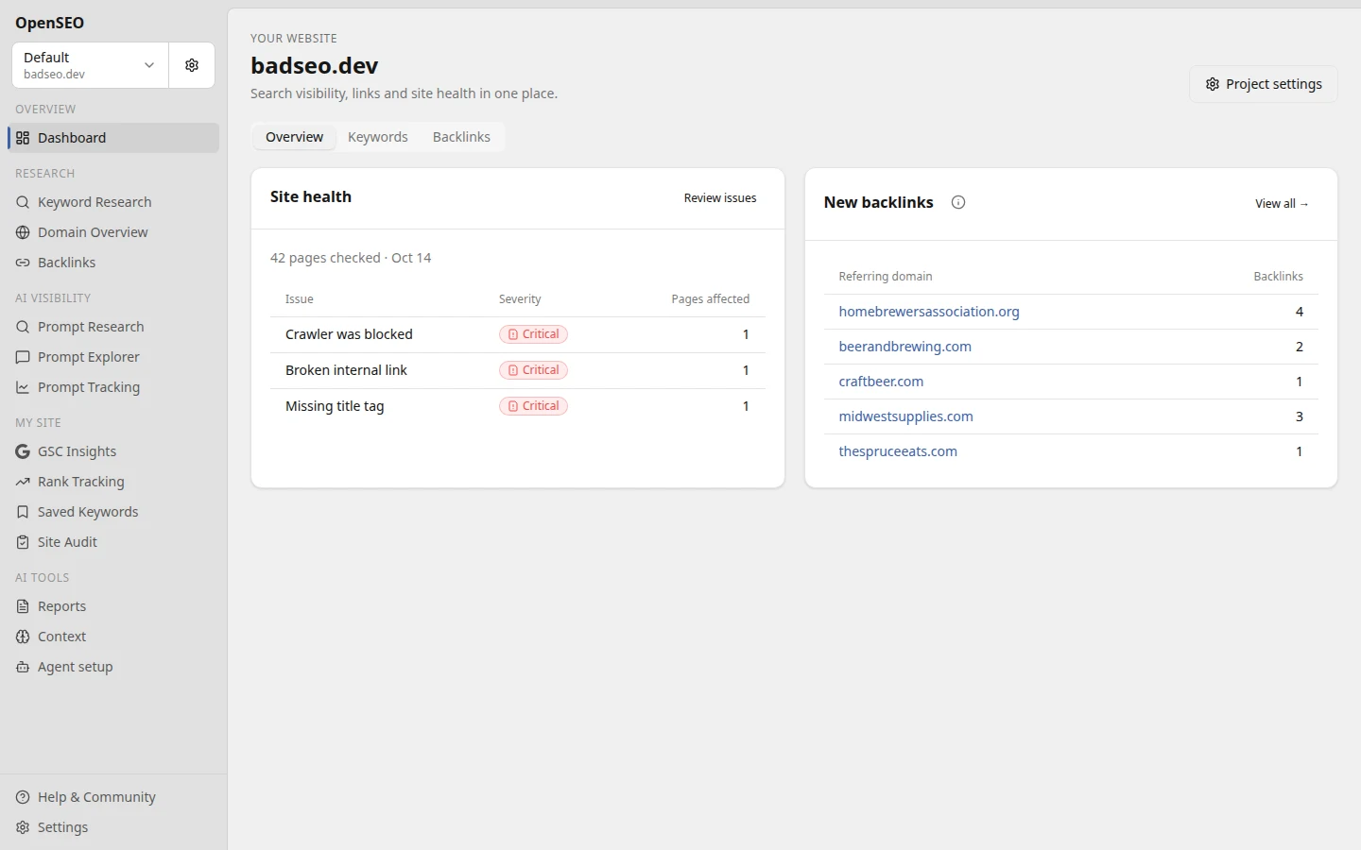1361x850 pixels.
Task: Click the Keyword Research magnifier icon
Action: pos(23,202)
